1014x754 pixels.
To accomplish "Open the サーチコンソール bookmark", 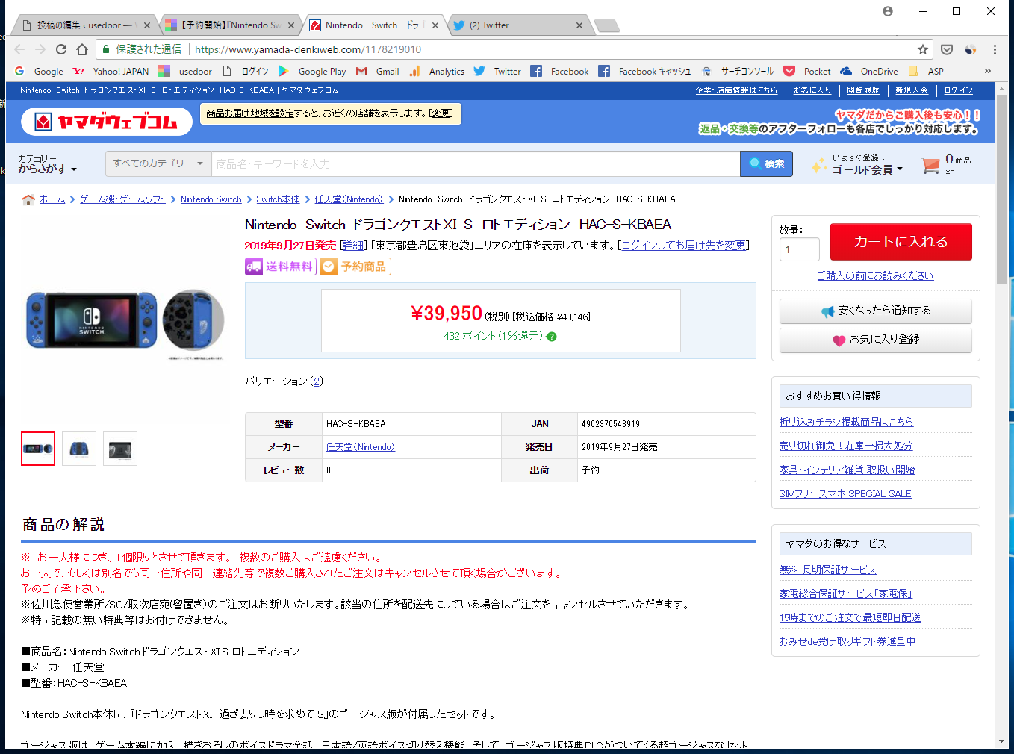I will 738,72.
